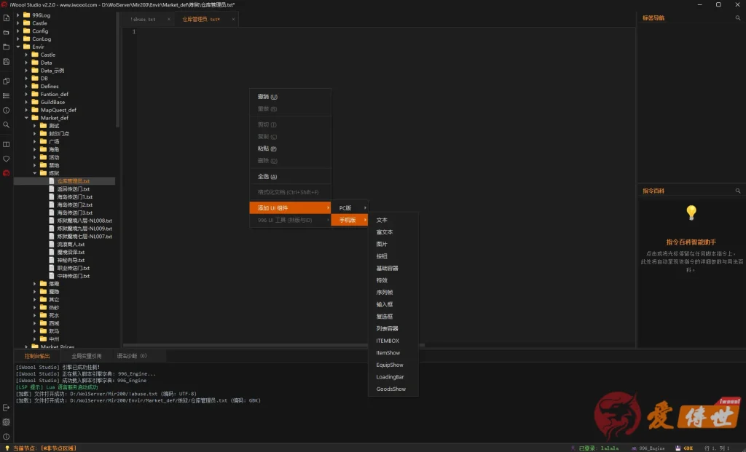This screenshot has height=452, width=746.
Task: Open settings with the gear icon
Action: pos(6,422)
